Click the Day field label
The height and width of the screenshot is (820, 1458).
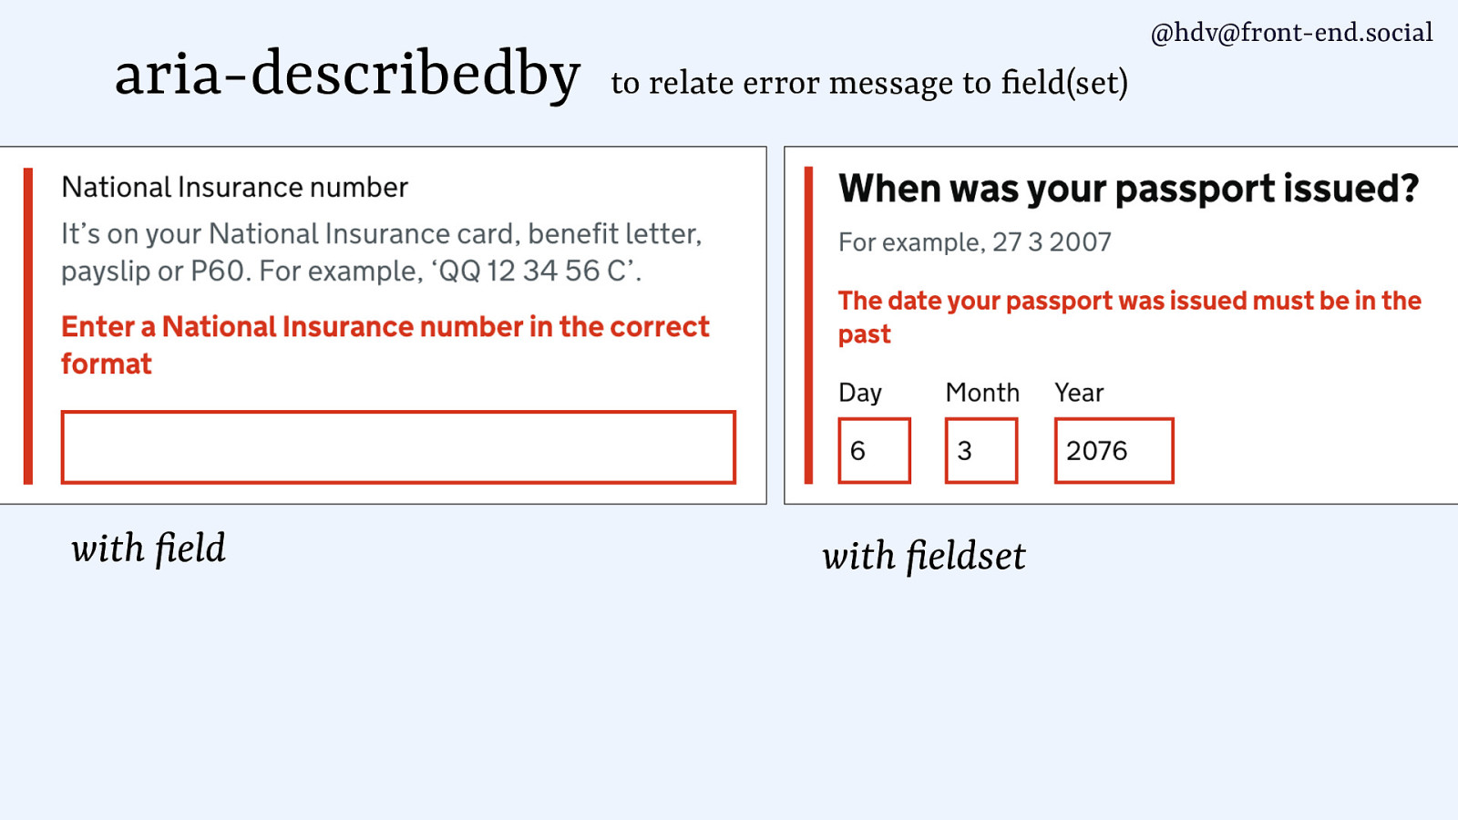(860, 393)
